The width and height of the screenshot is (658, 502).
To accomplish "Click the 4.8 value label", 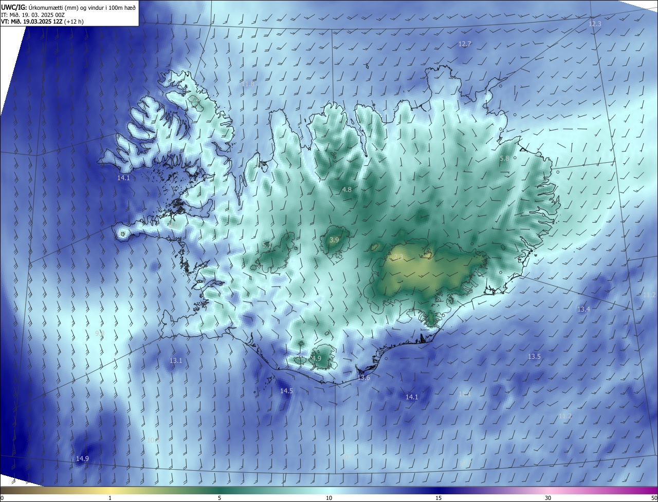I will tap(347, 190).
